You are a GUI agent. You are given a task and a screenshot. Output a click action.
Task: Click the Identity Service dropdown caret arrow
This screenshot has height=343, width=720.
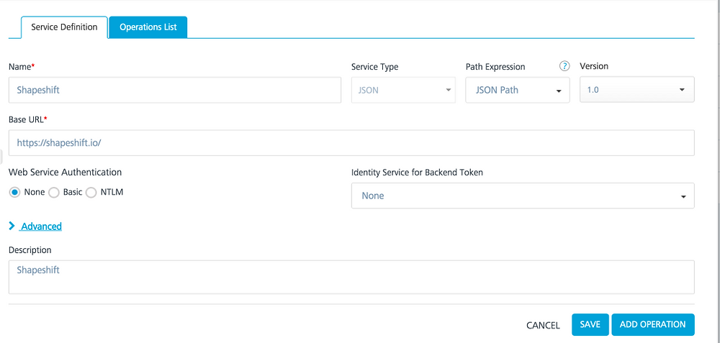tap(684, 197)
